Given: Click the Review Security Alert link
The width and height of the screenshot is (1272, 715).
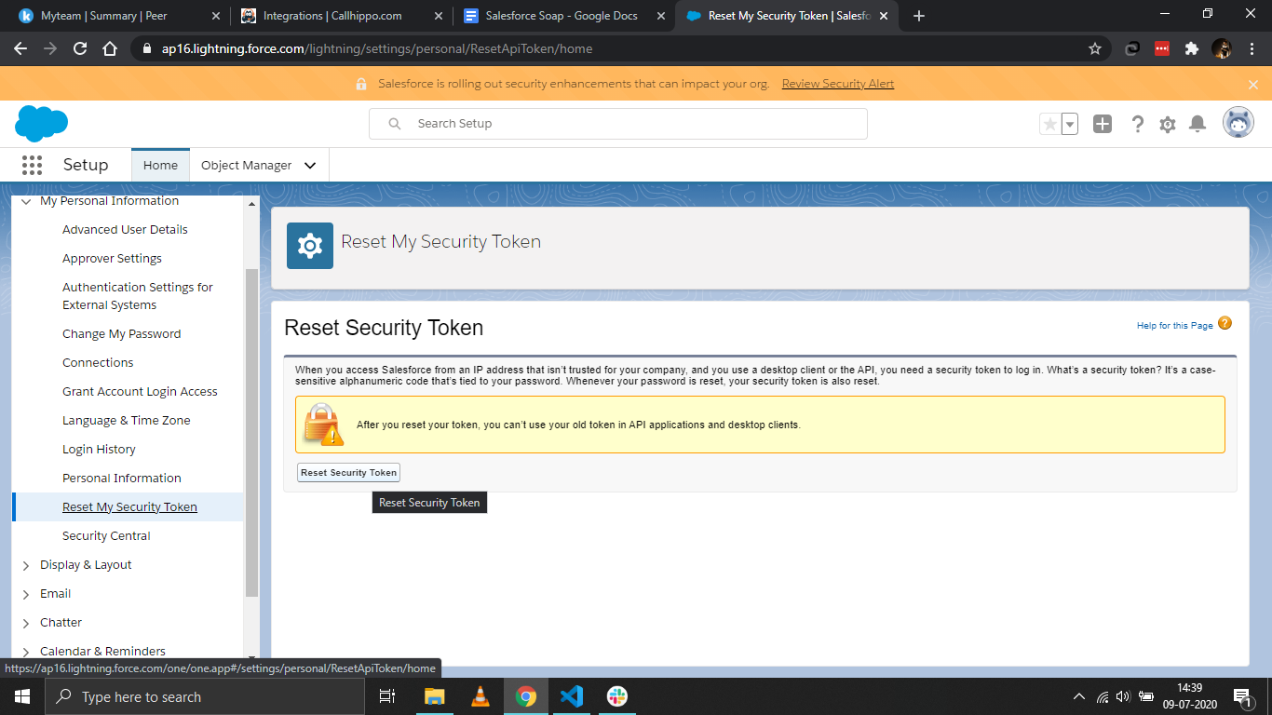Looking at the screenshot, I should click(x=838, y=84).
